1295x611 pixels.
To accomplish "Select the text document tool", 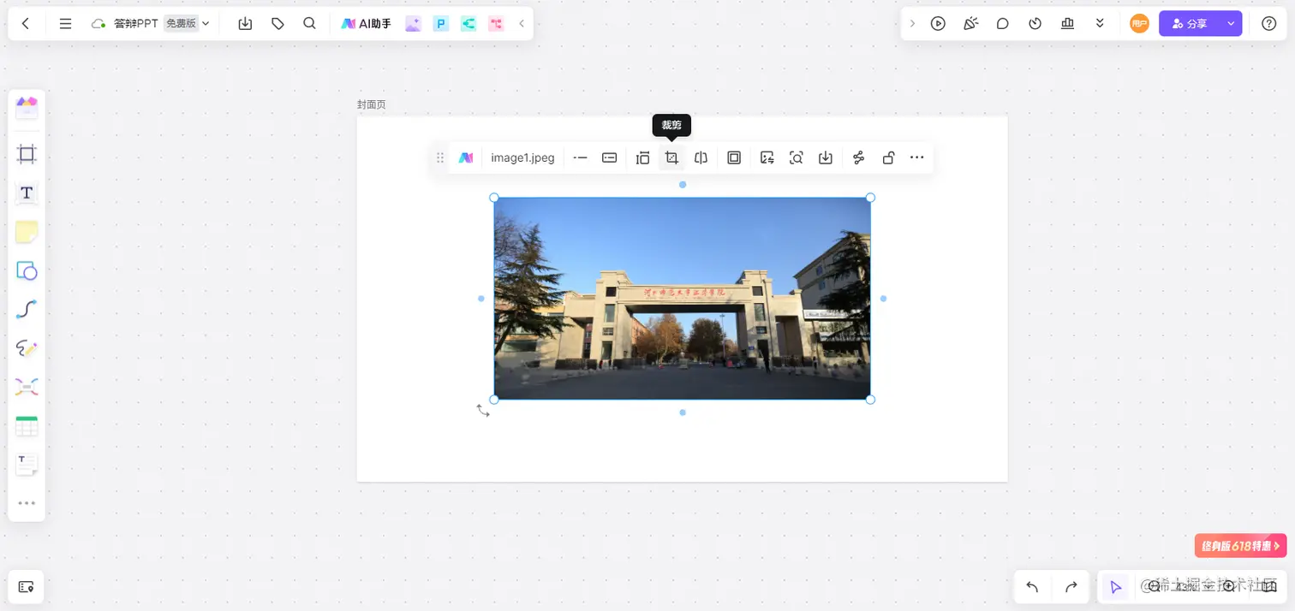I will click(x=27, y=465).
